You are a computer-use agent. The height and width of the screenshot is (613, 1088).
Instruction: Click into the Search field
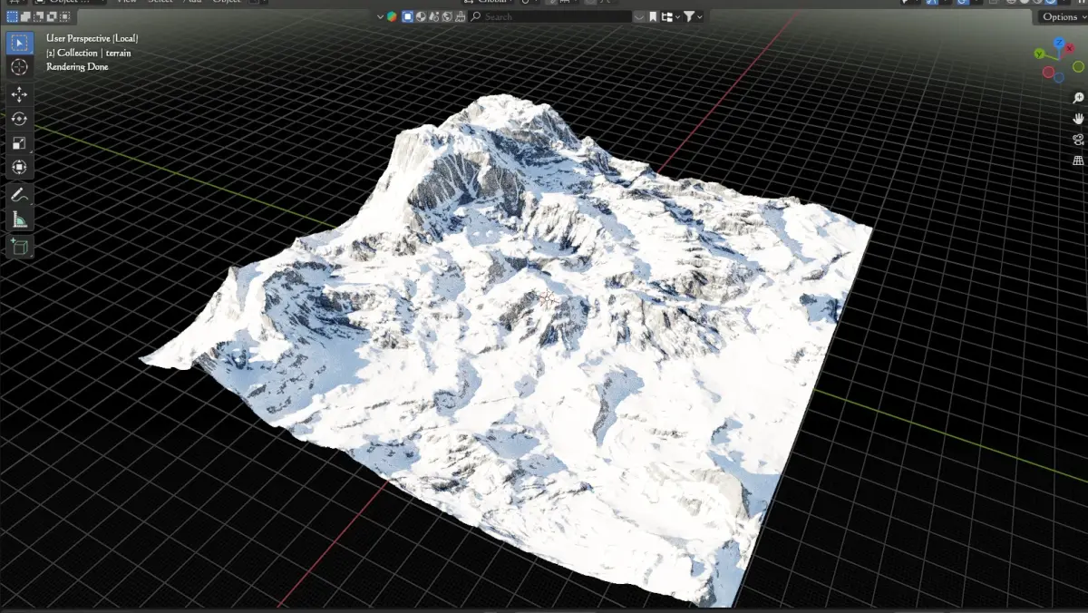[x=550, y=16]
